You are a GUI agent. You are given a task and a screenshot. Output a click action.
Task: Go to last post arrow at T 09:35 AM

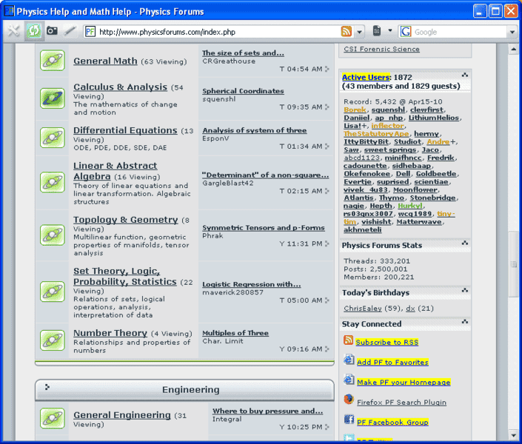[x=327, y=107]
